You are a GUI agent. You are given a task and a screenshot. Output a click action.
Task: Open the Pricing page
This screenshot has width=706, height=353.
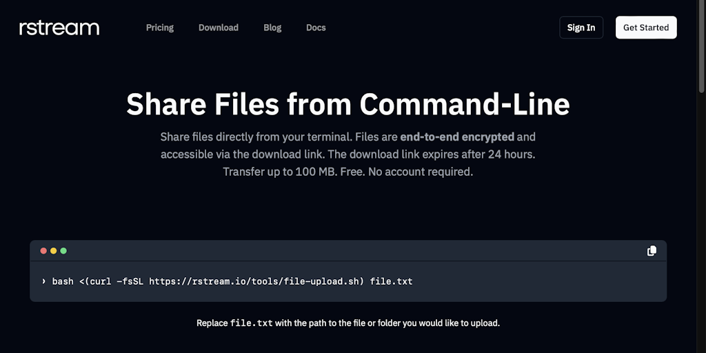click(x=160, y=28)
